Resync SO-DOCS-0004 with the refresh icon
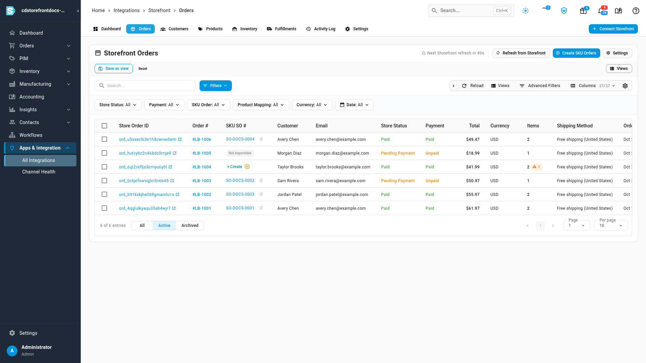The image size is (646, 363). click(261, 139)
